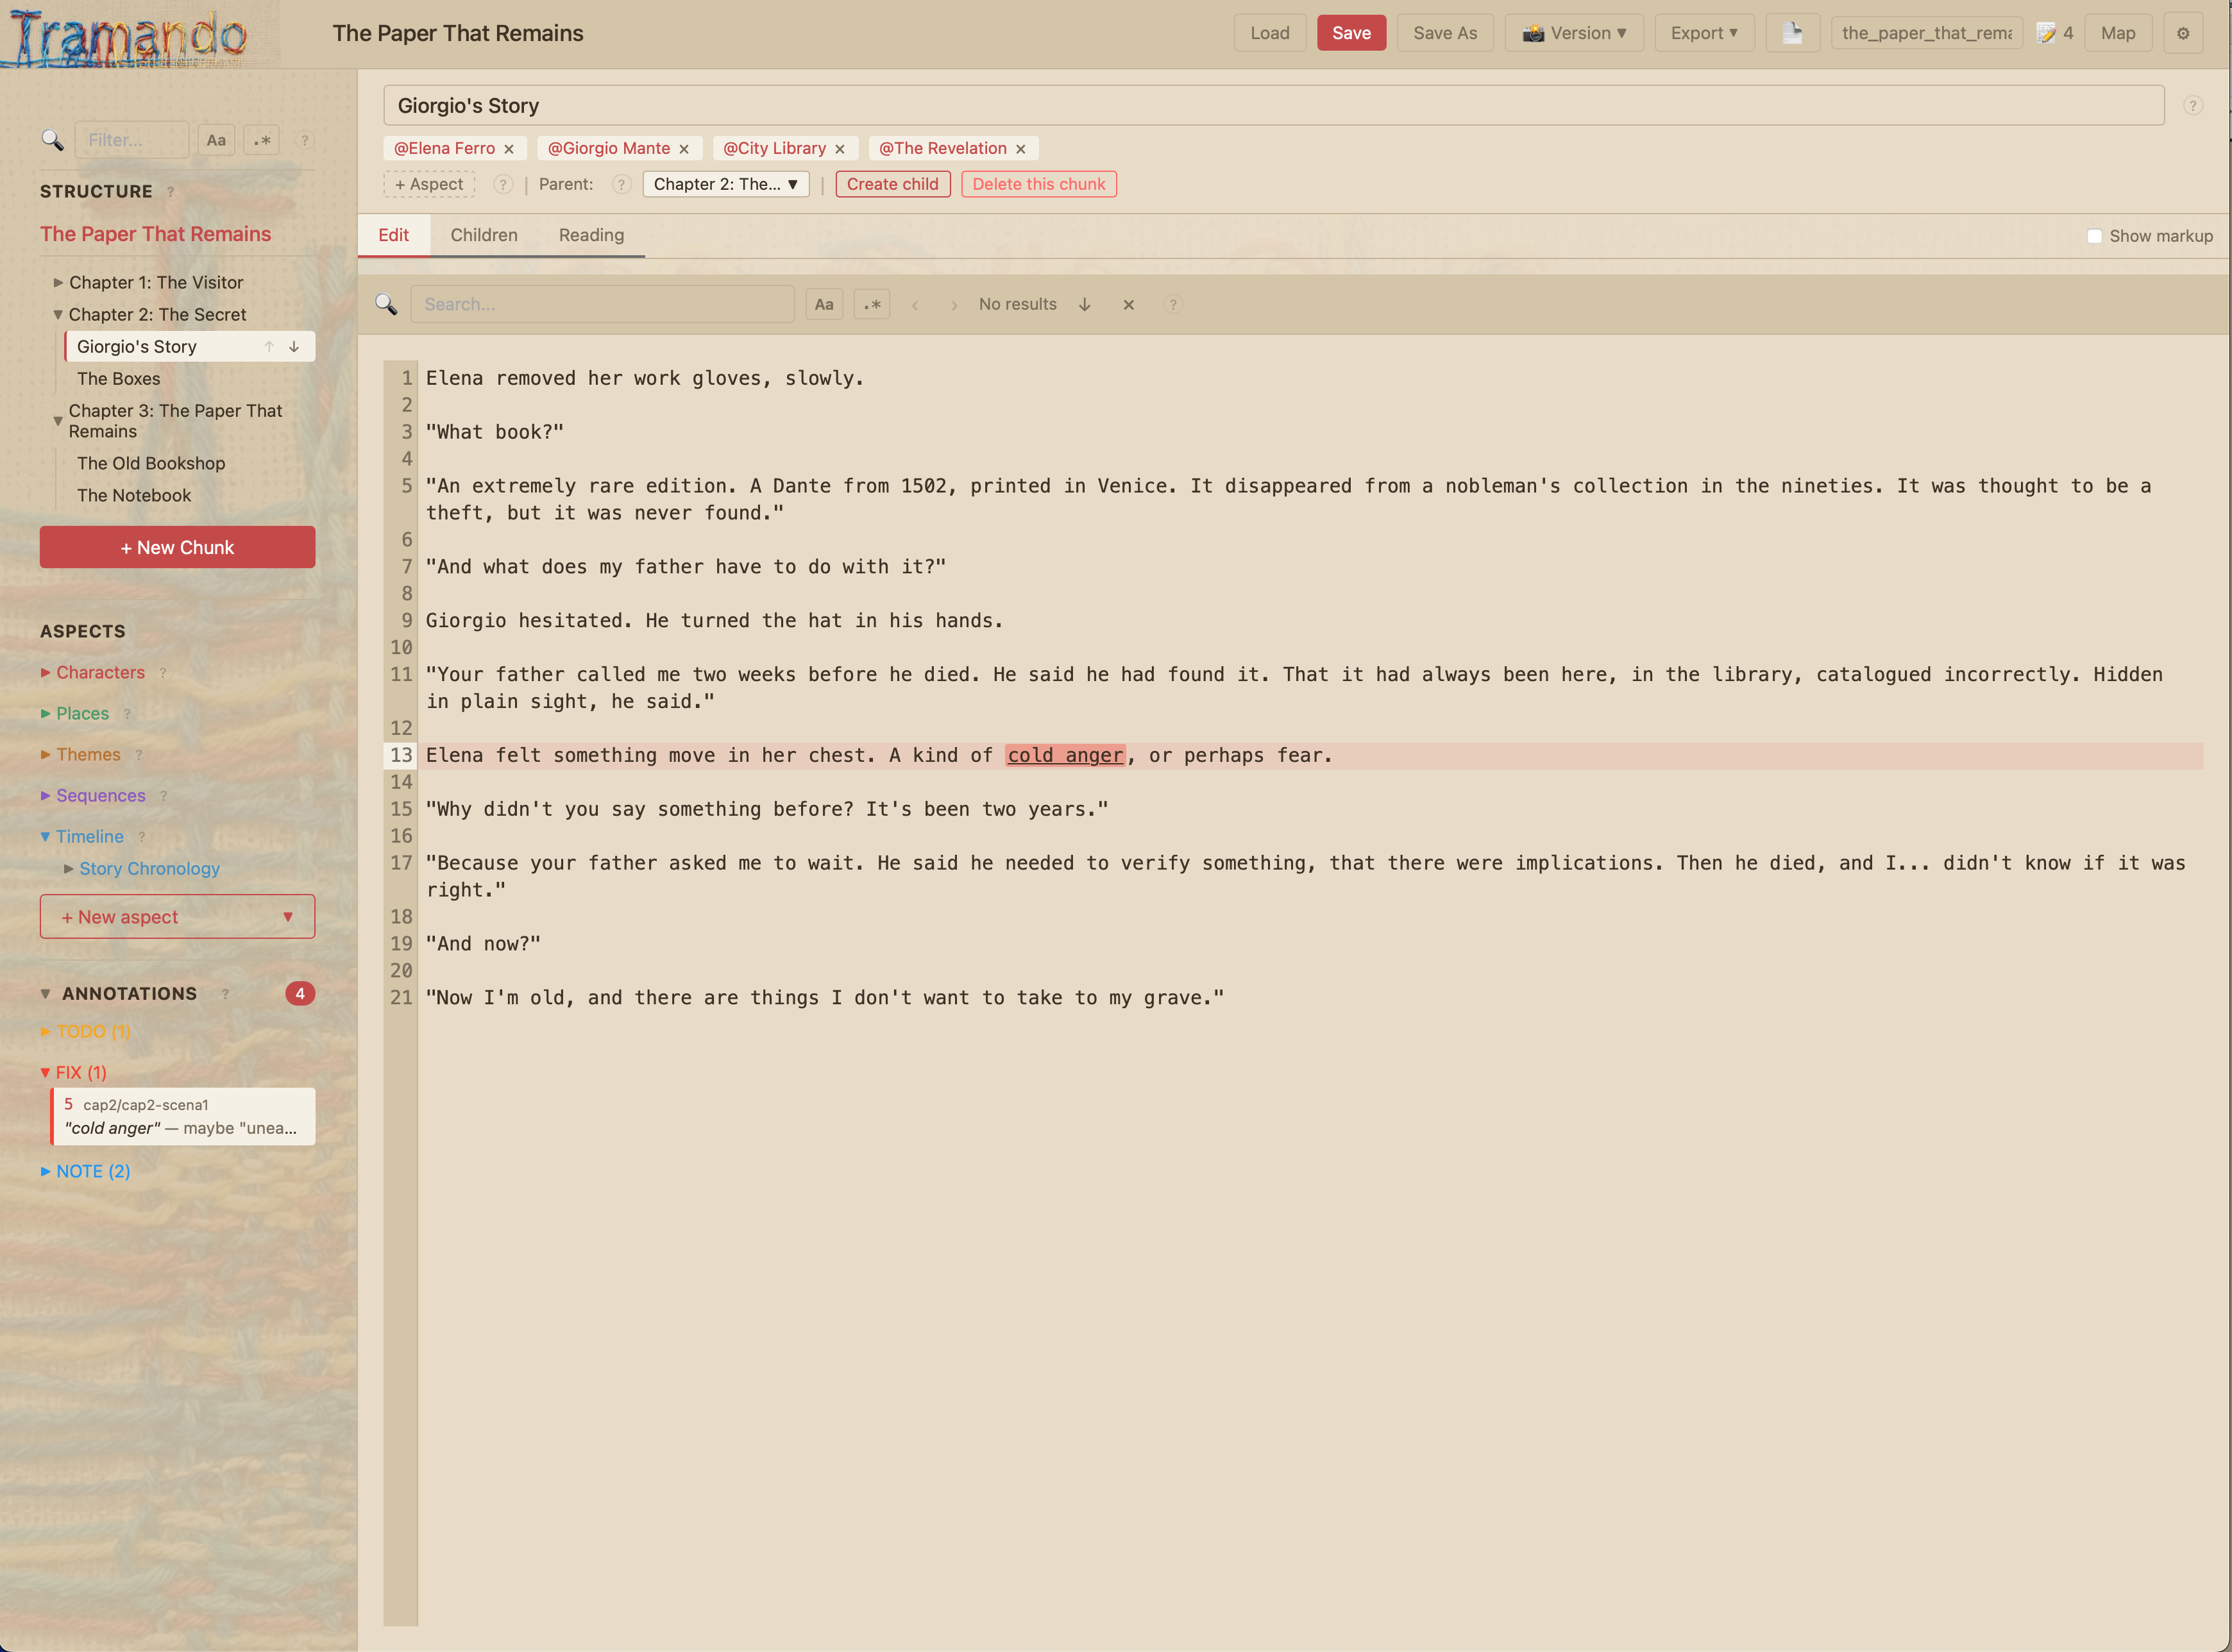Remove the @The Revelation tag
This screenshot has width=2232, height=1652.
click(x=1021, y=149)
